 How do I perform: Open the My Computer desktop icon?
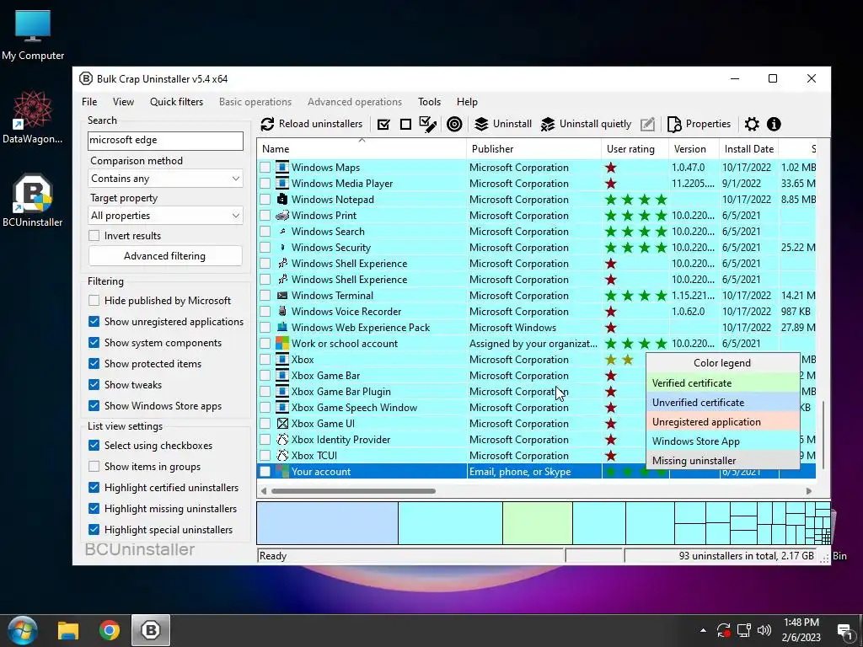pos(33,35)
